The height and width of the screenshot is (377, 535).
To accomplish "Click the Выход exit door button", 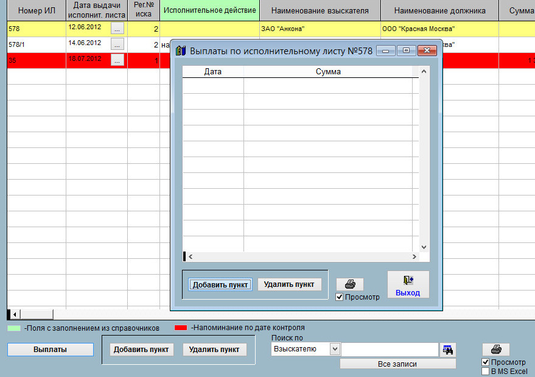I will (408, 285).
